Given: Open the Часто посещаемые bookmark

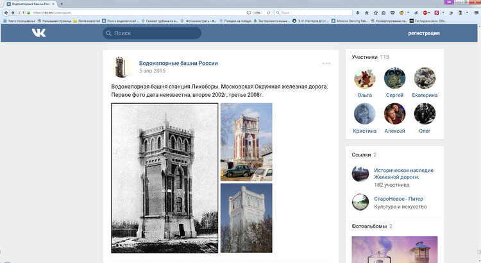Looking at the screenshot, I should click(x=19, y=21).
